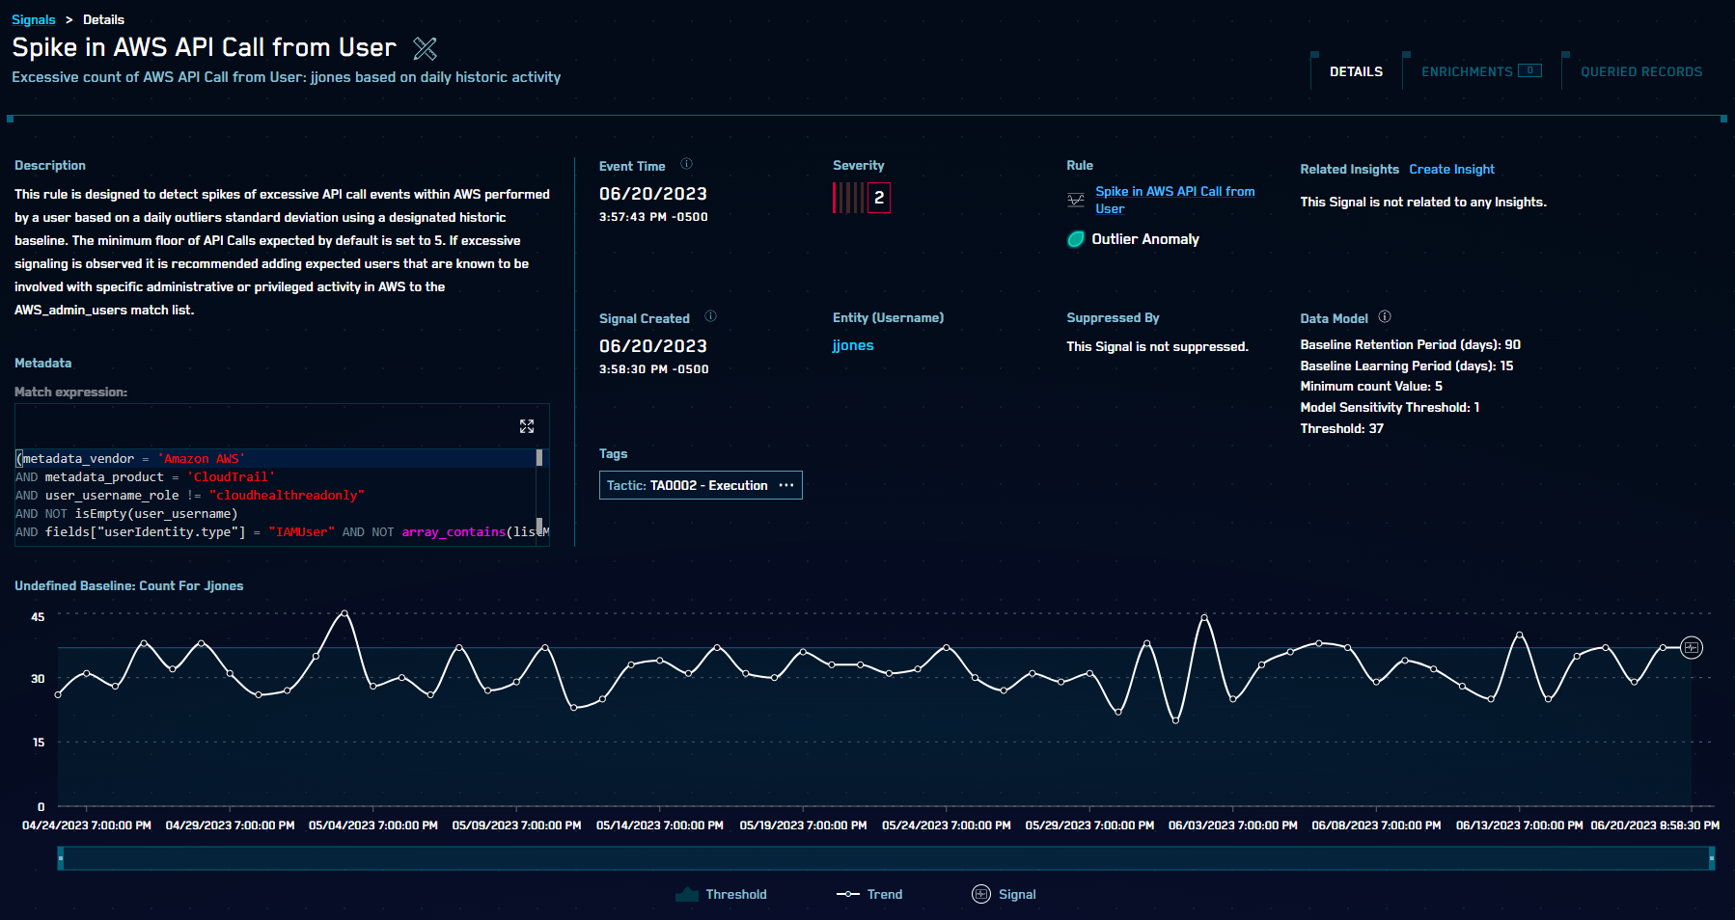Open the Details tab
1735x920 pixels.
click(1356, 71)
